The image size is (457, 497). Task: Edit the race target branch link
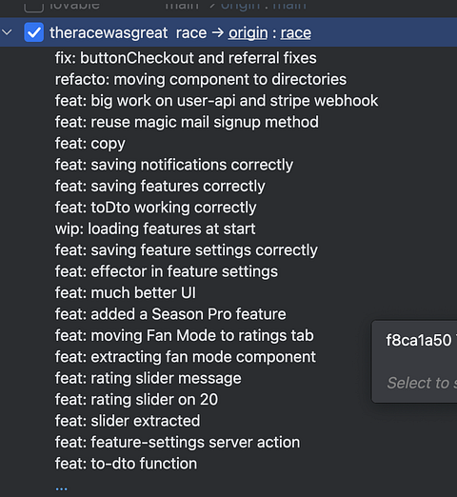tap(295, 32)
